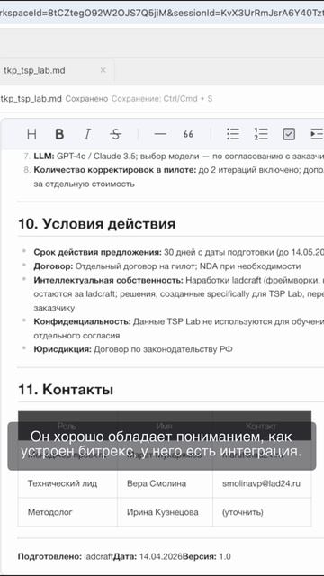Apply heading format with H icon
The width and height of the screenshot is (324, 576).
[x=31, y=134]
